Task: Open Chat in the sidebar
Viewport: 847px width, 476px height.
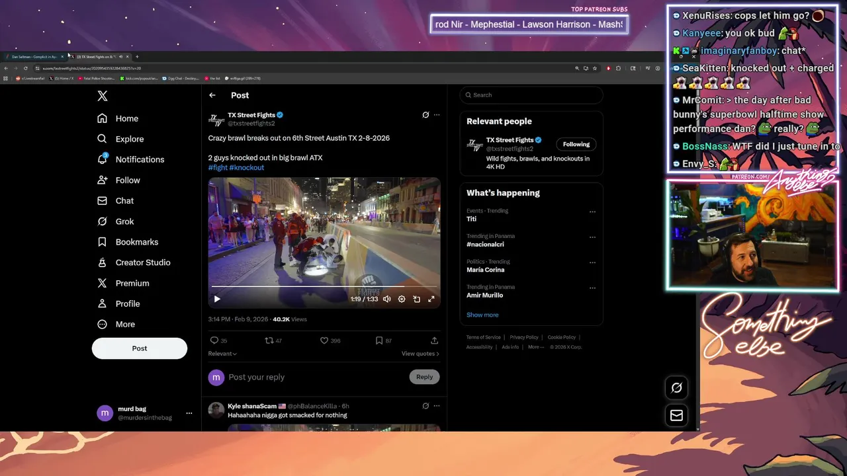Action: tap(115, 200)
